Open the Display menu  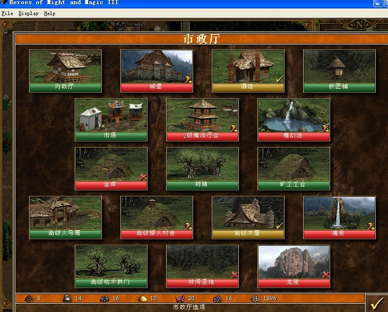pos(29,13)
